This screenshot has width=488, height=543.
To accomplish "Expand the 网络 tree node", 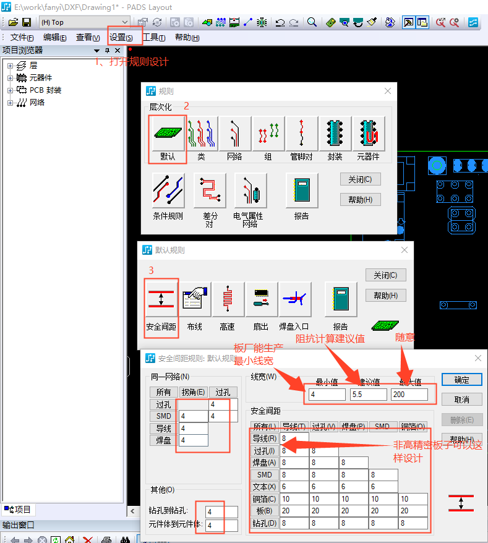I will click(x=10, y=103).
